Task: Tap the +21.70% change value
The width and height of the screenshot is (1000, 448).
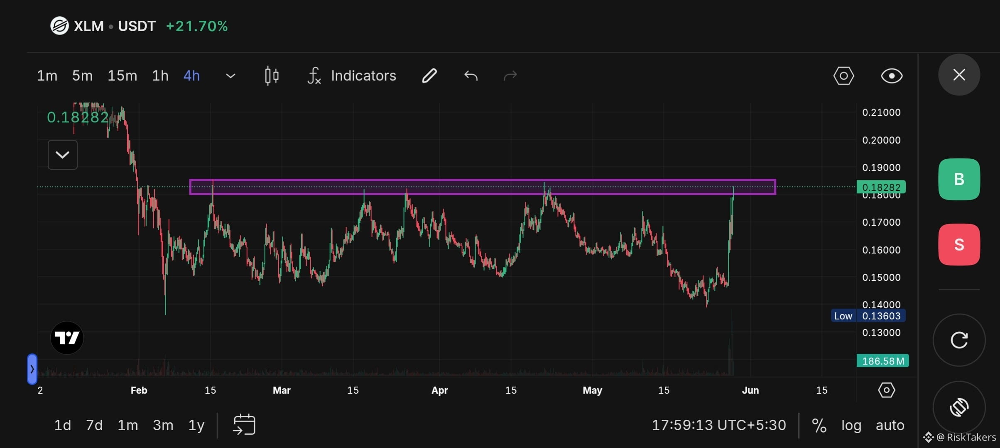Action: click(x=197, y=26)
